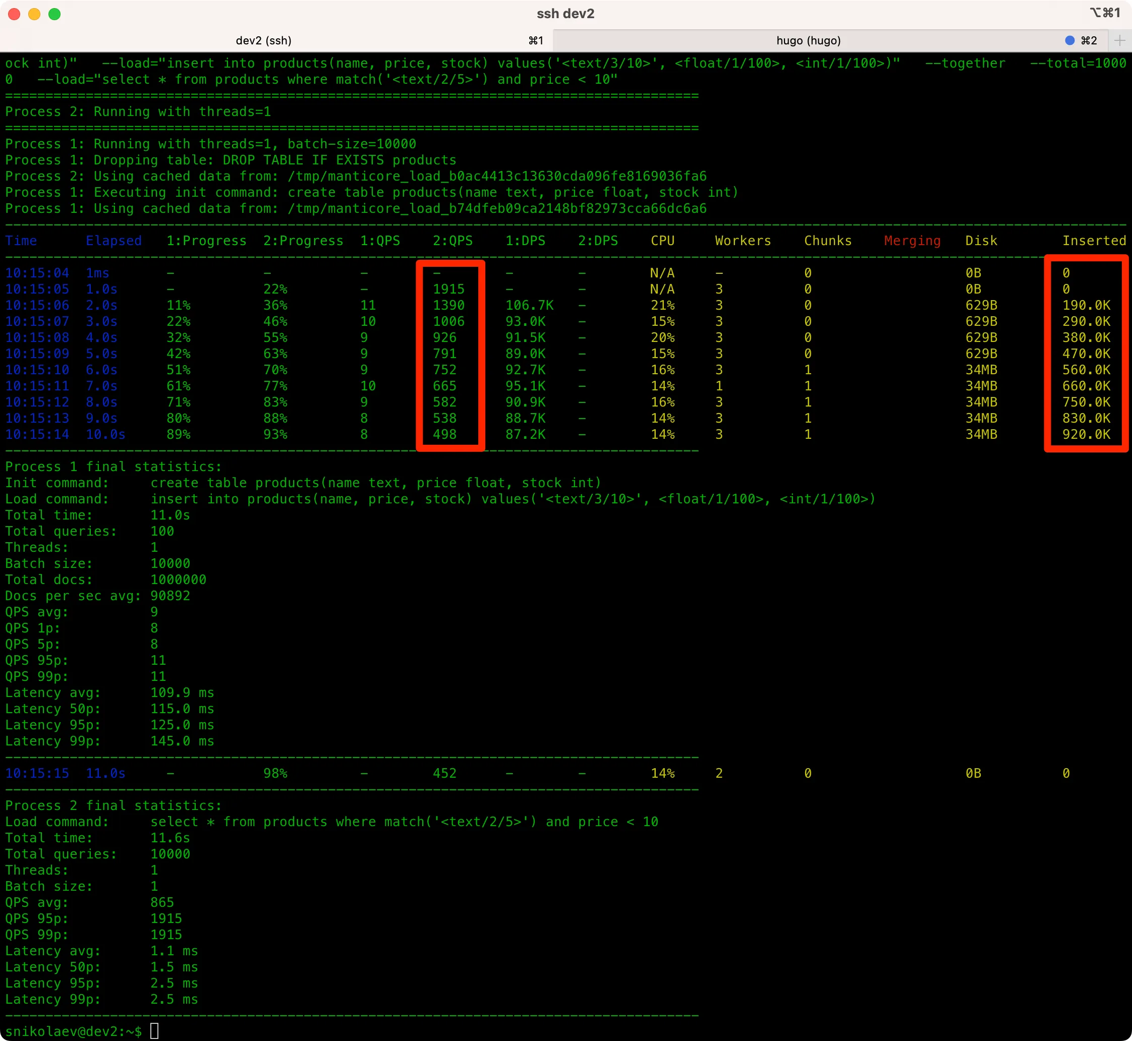Open a new tab with the plus button
Viewport: 1132px width, 1041px height.
tap(1119, 40)
